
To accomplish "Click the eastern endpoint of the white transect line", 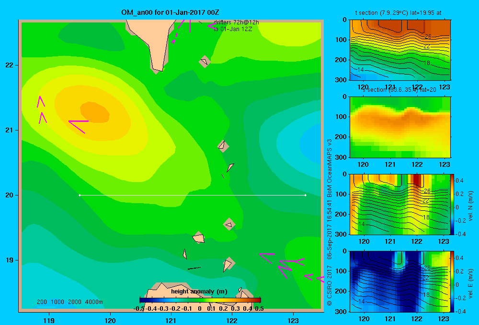I will click(x=305, y=195).
